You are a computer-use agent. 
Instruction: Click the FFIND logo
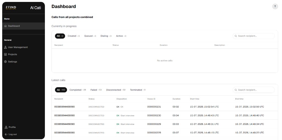pyautogui.click(x=11, y=8)
